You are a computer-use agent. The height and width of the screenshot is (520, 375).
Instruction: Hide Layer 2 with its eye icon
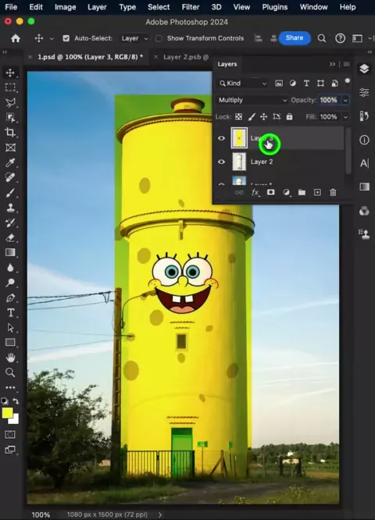[x=221, y=162]
